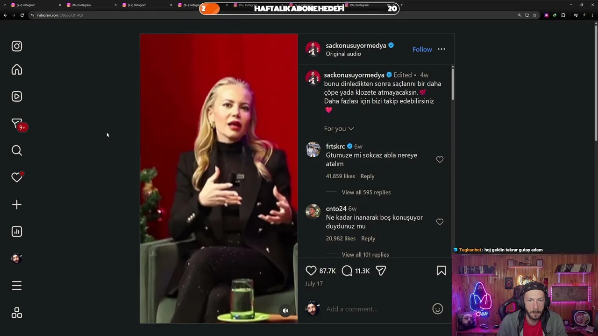
Task: Close the first Instagram browser tab
Action: [x=60, y=5]
